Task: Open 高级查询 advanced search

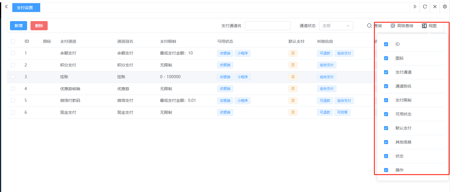Action: 402,26
